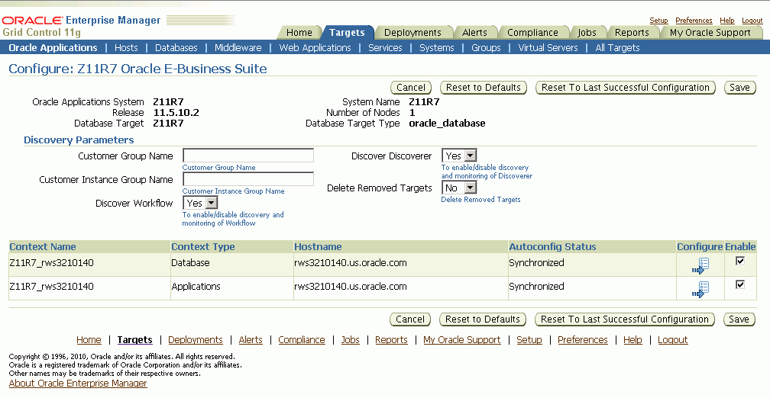Open the Compliance tab
This screenshot has width=770, height=398.
(532, 32)
